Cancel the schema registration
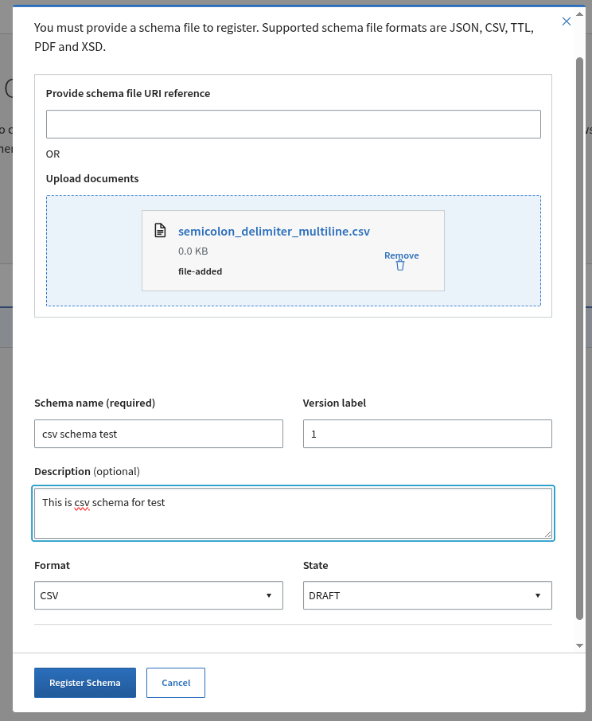 point(176,683)
